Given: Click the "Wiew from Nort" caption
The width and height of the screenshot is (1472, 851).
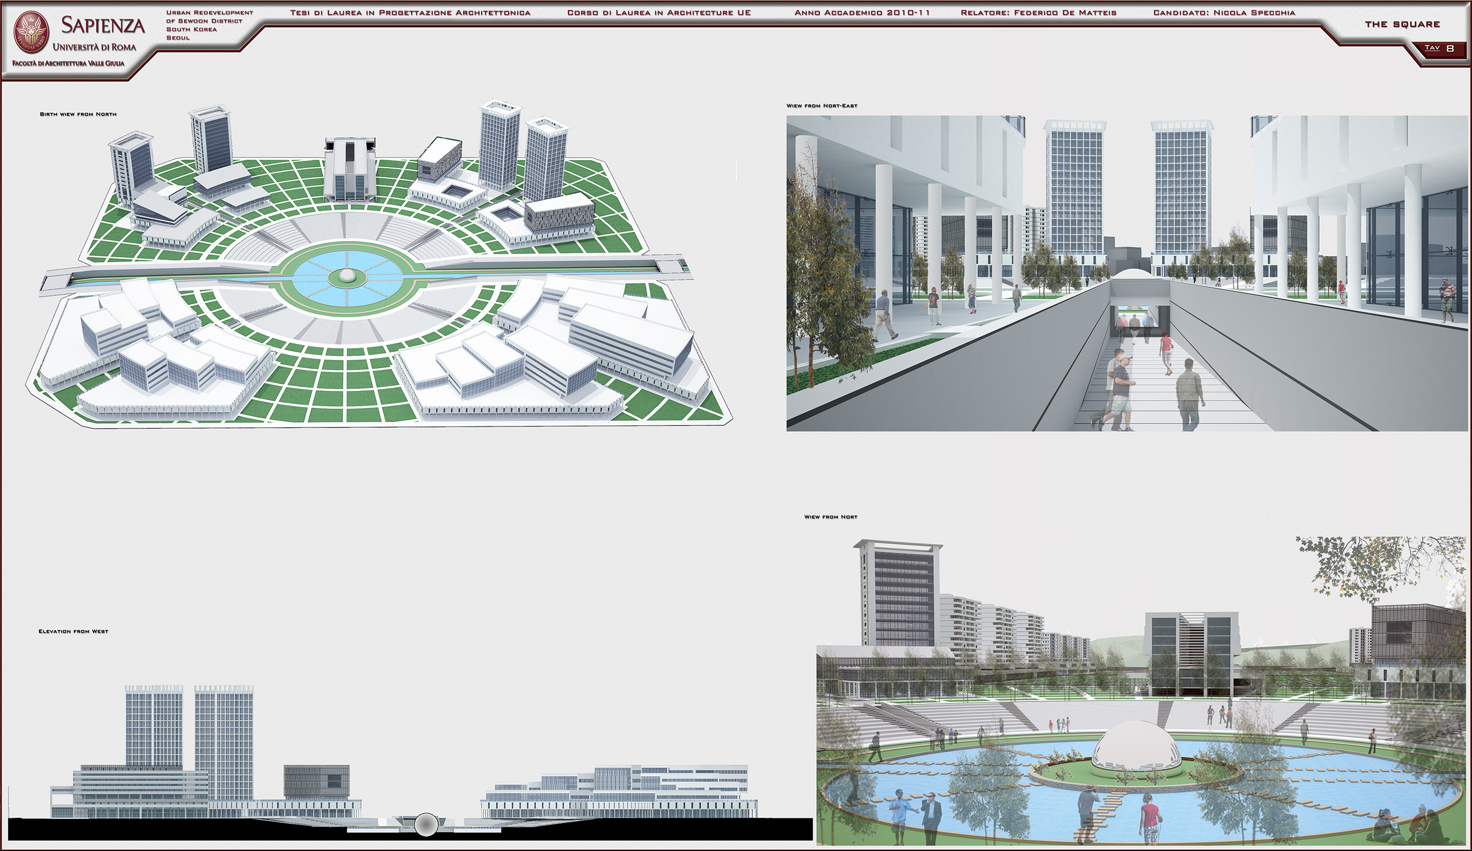Looking at the screenshot, I should tap(831, 517).
